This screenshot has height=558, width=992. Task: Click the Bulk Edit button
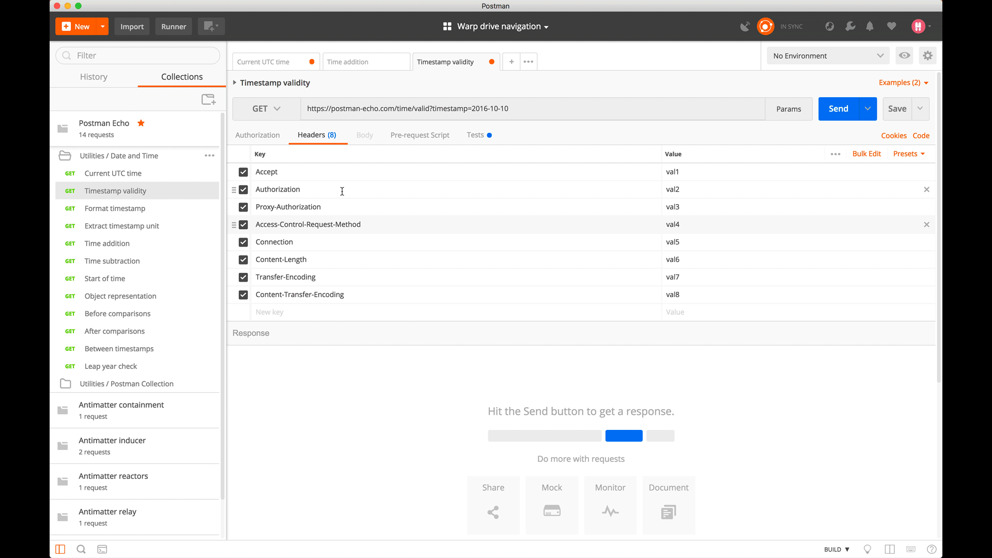pyautogui.click(x=866, y=153)
